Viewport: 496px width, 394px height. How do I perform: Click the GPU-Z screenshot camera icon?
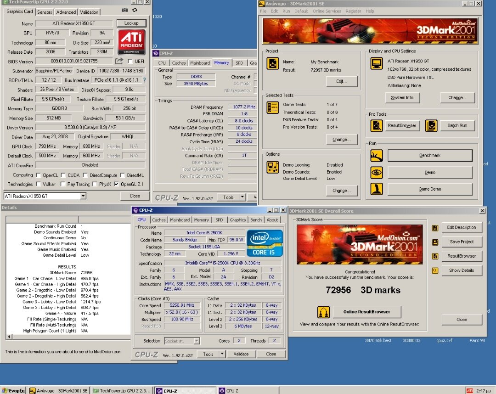(x=125, y=10)
